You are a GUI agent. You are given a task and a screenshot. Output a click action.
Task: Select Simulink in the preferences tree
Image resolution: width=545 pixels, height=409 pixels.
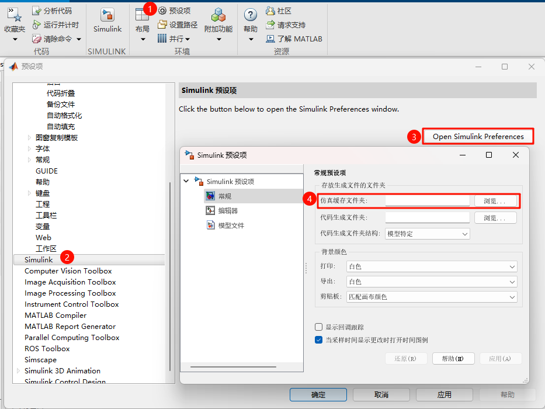pos(39,260)
